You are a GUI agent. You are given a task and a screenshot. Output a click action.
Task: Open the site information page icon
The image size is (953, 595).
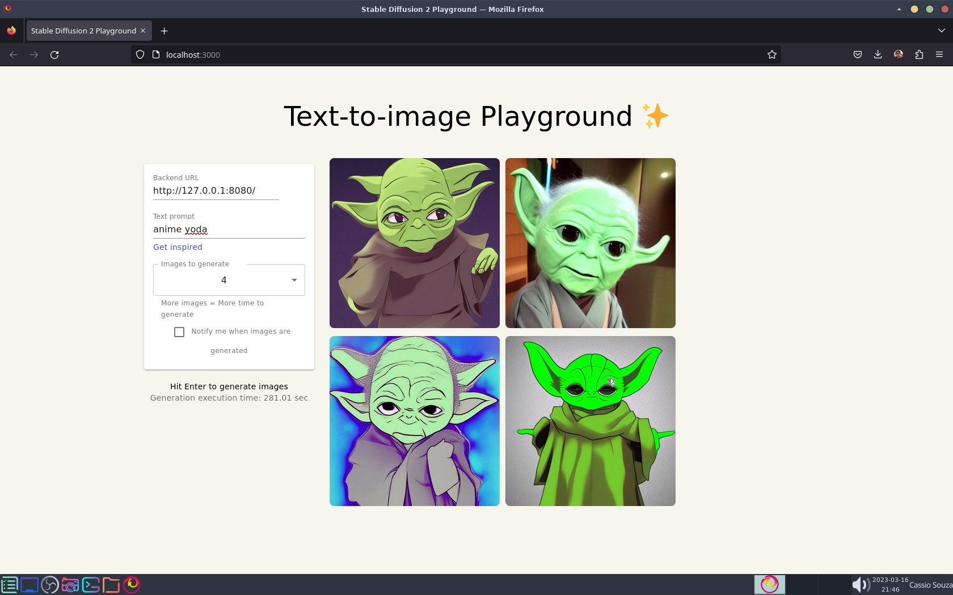[156, 55]
